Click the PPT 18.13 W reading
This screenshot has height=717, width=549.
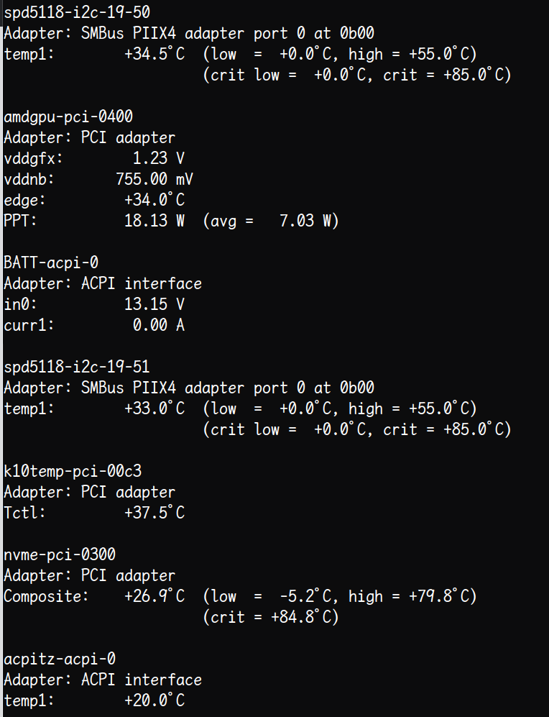[154, 221]
